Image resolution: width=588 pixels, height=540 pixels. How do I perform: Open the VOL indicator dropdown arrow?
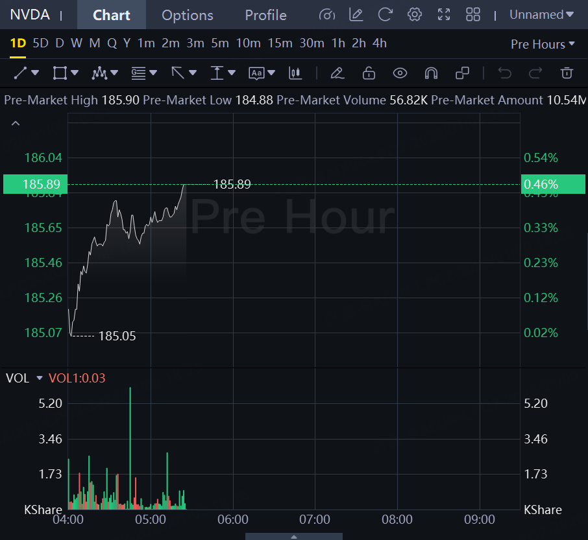point(40,378)
